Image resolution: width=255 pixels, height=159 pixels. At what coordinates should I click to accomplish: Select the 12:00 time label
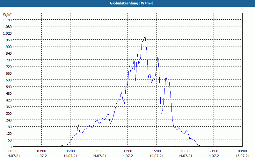(x=128, y=151)
